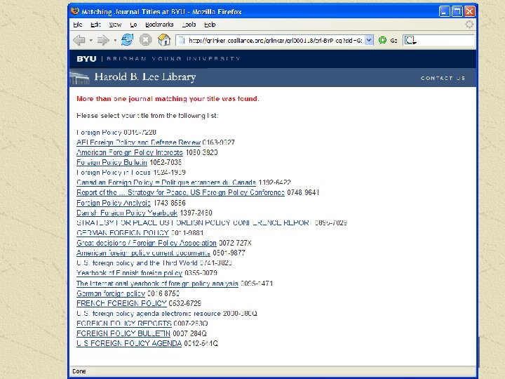Click the Firefox icon in title bar
The image size is (505, 379).
[75, 11]
